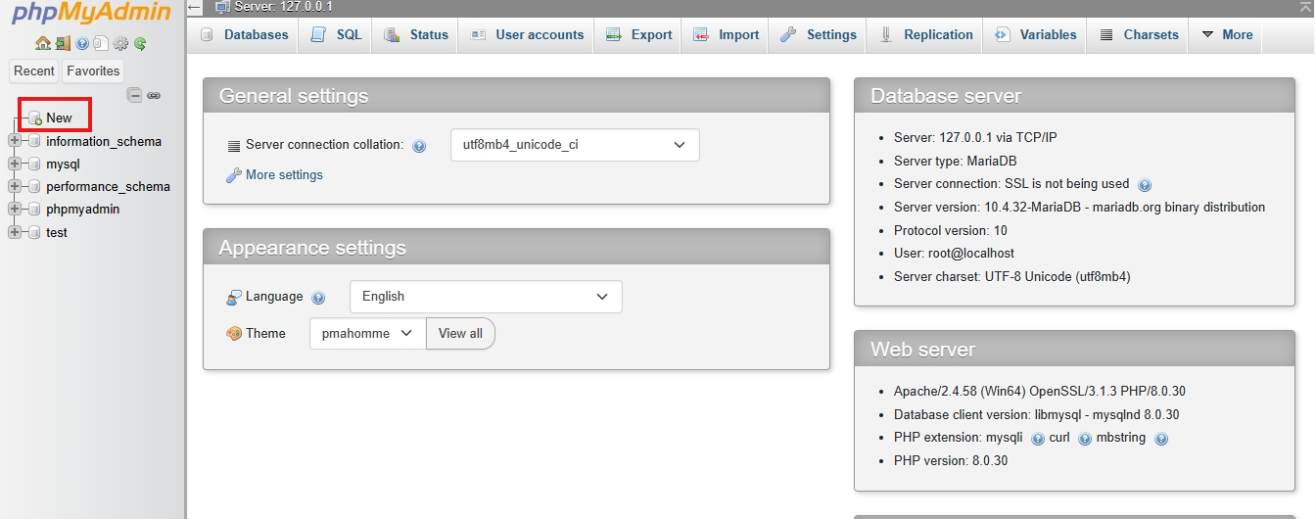
Task: Click the 'Protocol version: 10' text
Action: coord(951,230)
